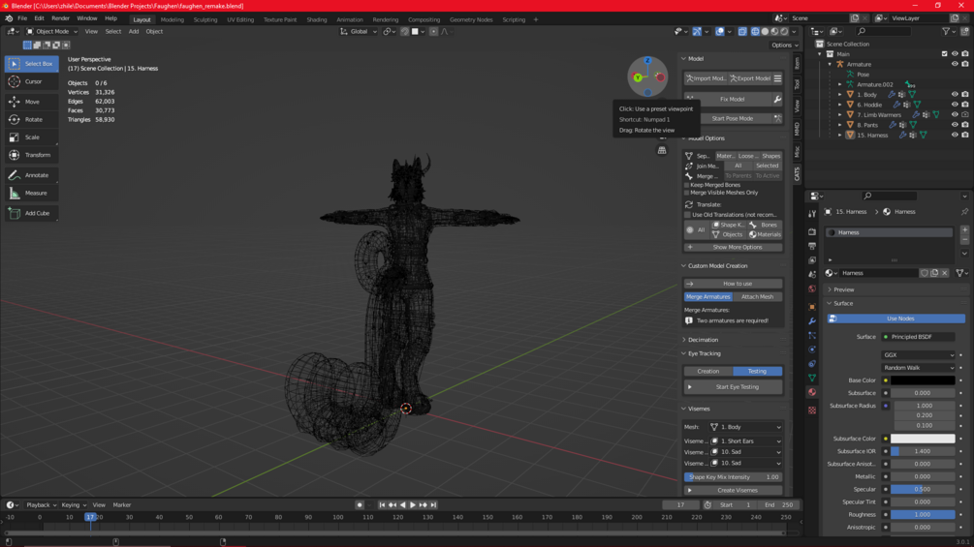Open the Visemes Mesh 1. Body dropdown
Viewport: 974px width, 547px height.
coord(745,427)
